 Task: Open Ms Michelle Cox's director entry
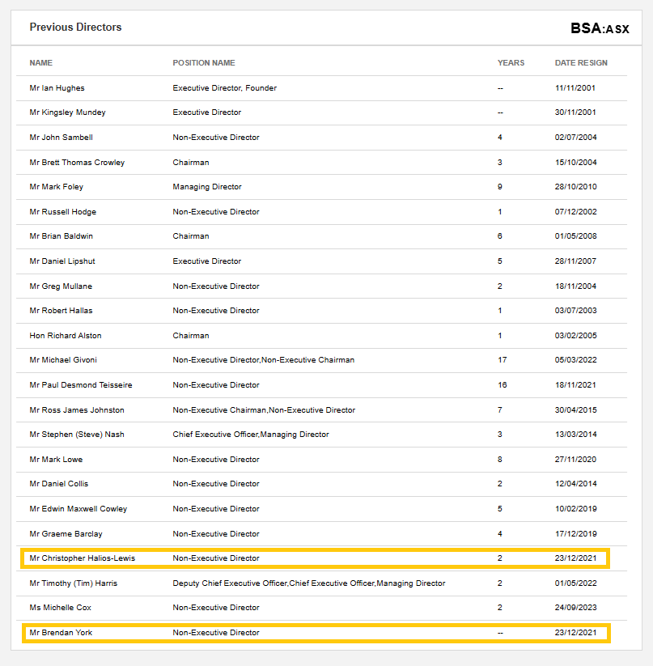[61, 608]
